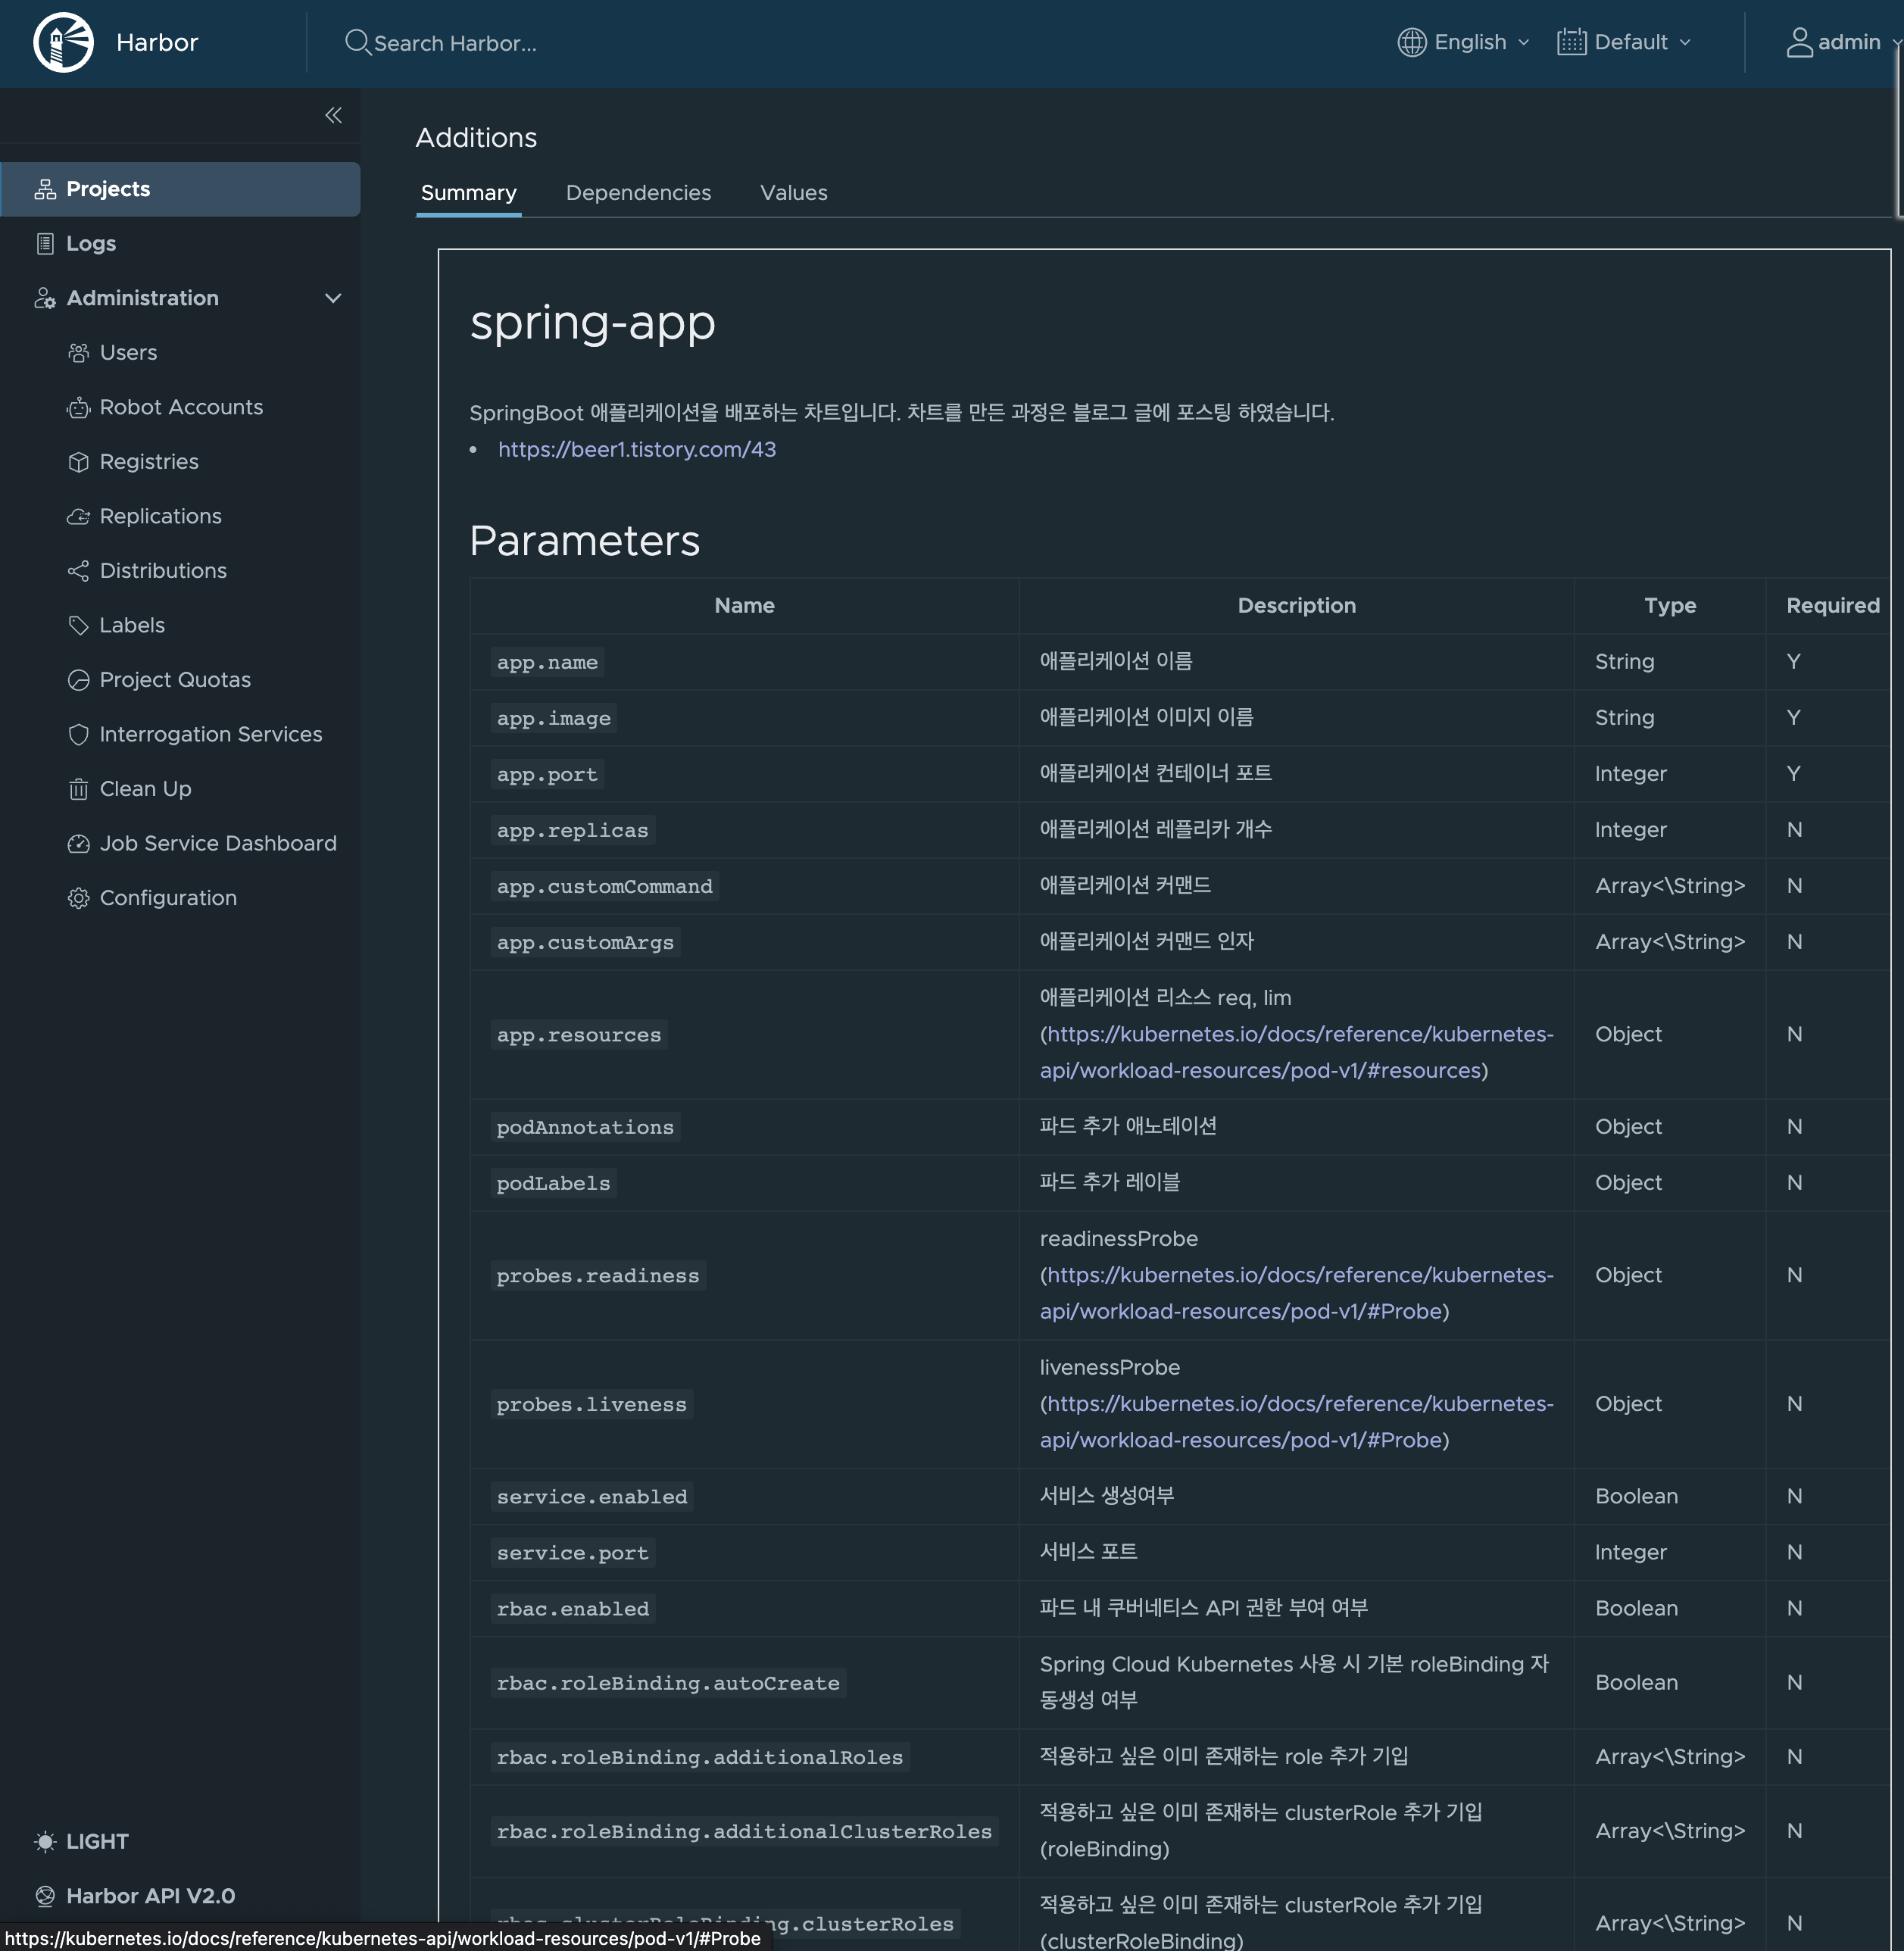Switch to the Values tab
The height and width of the screenshot is (1951, 1904).
793,193
